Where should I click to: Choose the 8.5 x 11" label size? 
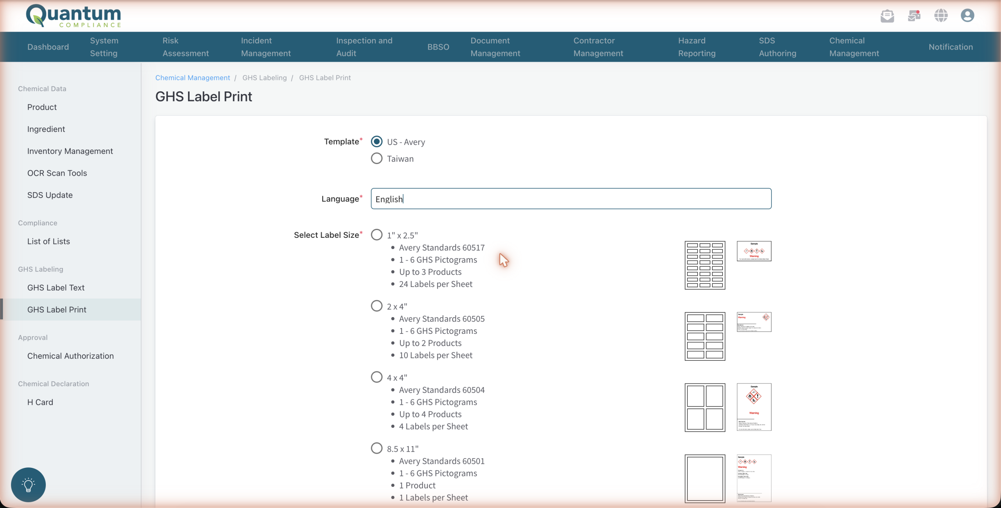pyautogui.click(x=377, y=448)
